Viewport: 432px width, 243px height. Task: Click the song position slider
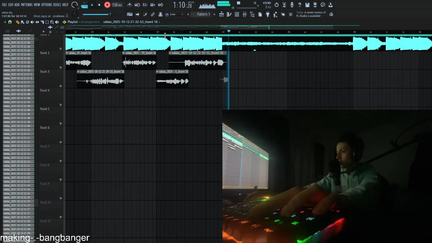tap(97, 14)
